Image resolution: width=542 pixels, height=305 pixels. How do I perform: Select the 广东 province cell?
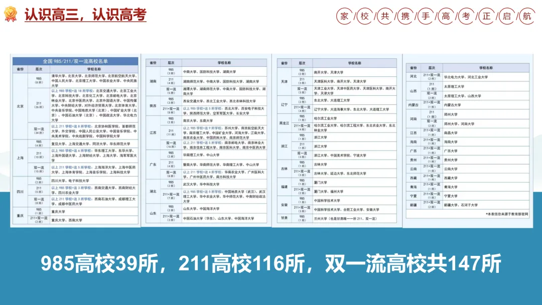click(153, 165)
